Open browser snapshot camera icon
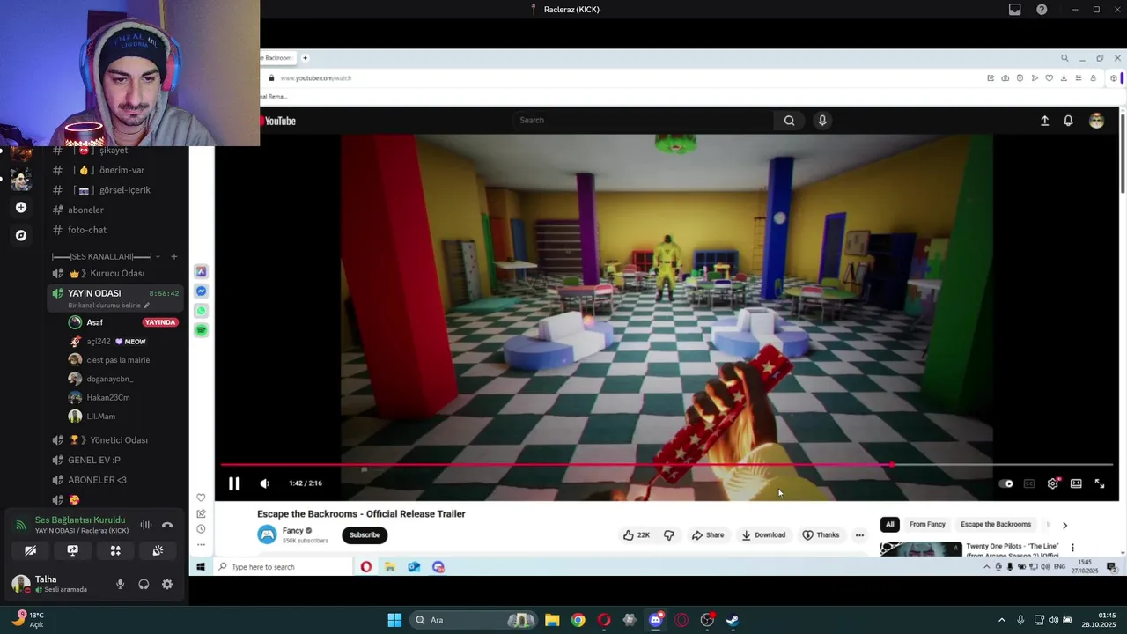Image resolution: width=1127 pixels, height=634 pixels. pos(1005,78)
